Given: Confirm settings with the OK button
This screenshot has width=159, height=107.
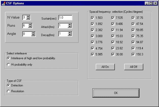Looking at the screenshot, I should coord(116,93).
